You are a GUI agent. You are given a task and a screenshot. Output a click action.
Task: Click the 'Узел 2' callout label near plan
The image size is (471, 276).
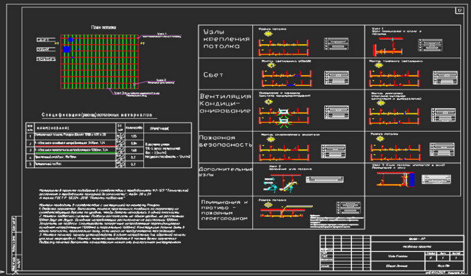pos(161,80)
